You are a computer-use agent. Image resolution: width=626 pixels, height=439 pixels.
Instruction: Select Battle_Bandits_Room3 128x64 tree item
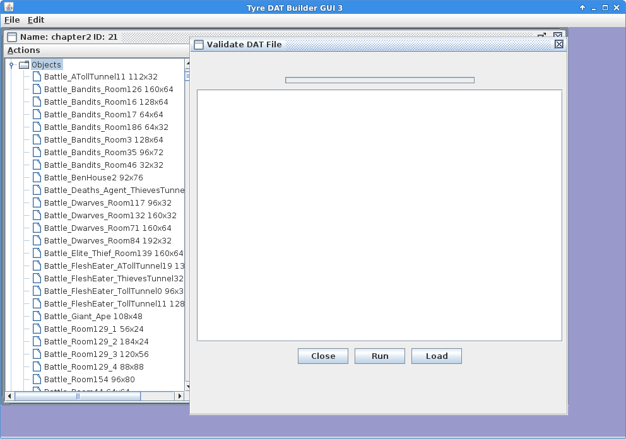pyautogui.click(x=103, y=139)
